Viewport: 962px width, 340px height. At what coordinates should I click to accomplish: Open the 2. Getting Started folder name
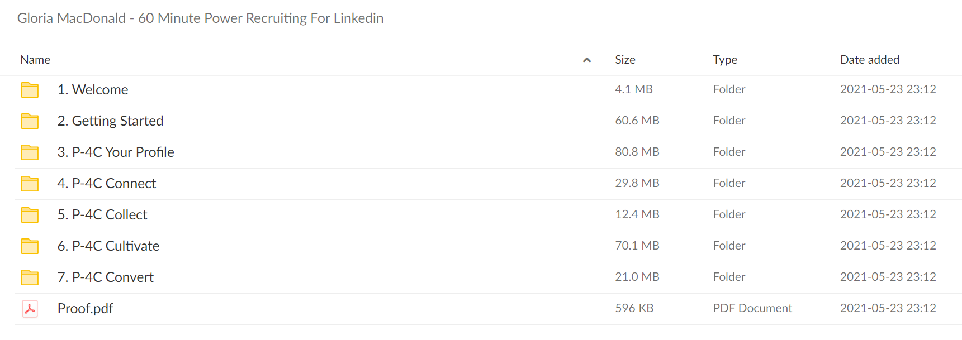pyautogui.click(x=110, y=121)
